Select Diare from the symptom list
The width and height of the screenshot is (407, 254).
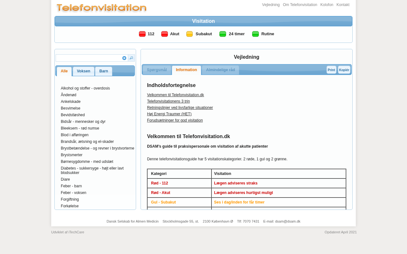pyautogui.click(x=65, y=179)
